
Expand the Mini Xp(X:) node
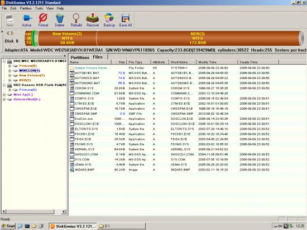click(4, 95)
